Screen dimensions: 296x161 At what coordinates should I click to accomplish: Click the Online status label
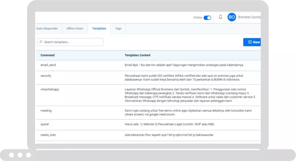tap(198, 17)
